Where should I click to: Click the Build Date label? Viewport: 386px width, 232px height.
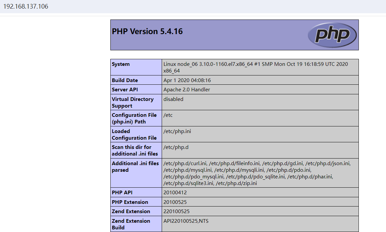(125, 80)
